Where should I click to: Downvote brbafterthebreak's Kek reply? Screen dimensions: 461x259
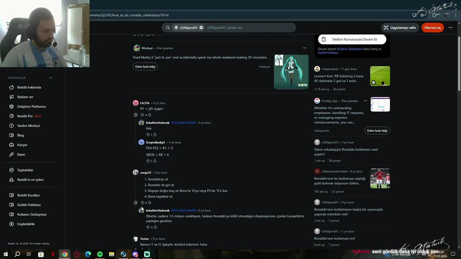[155, 135]
